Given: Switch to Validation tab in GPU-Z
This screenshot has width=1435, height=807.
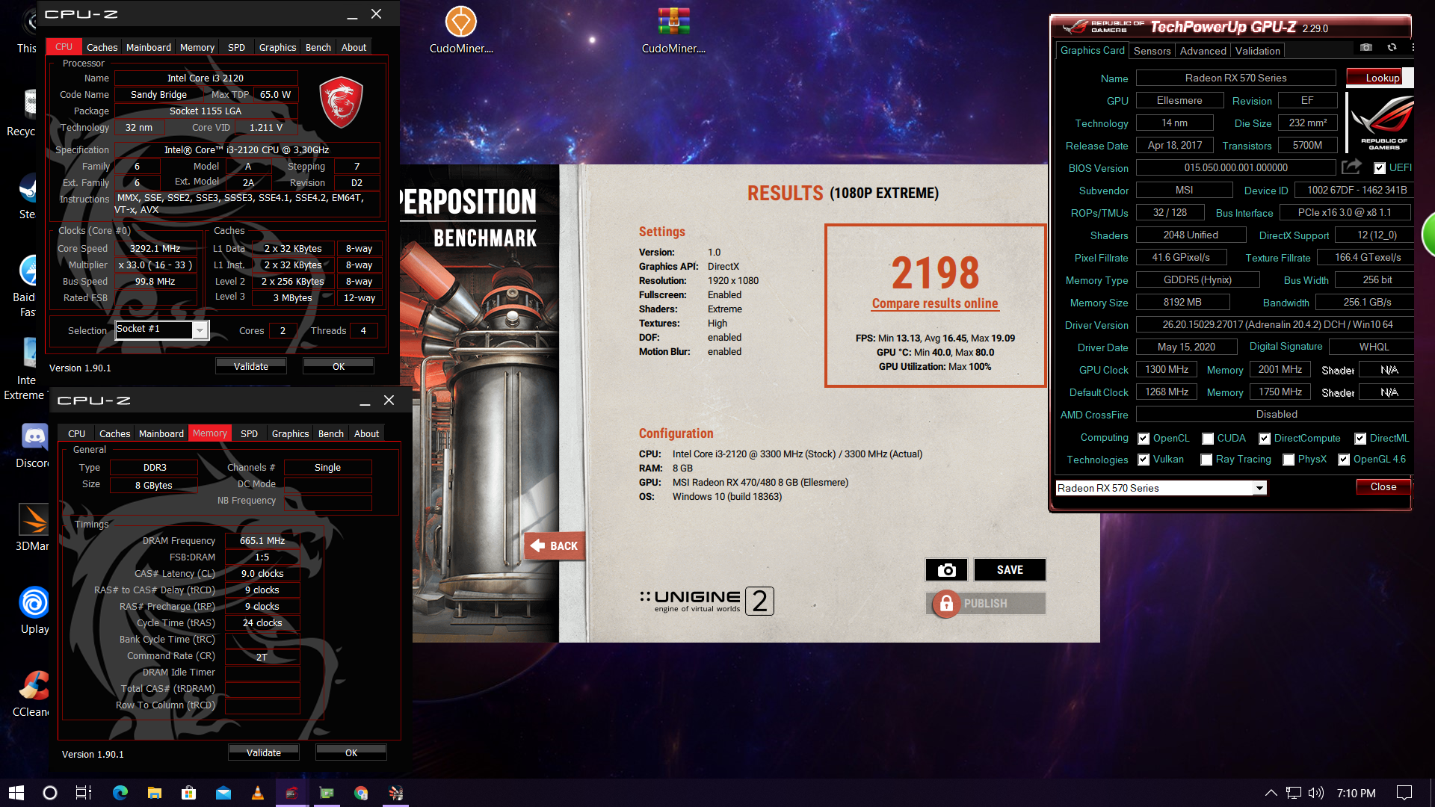Looking at the screenshot, I should coord(1257,51).
